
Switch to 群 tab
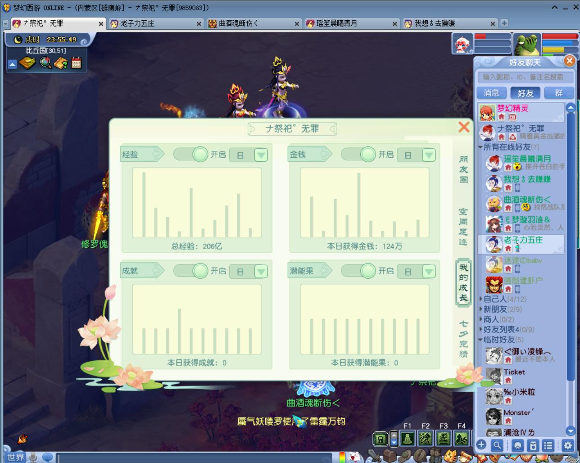click(559, 93)
